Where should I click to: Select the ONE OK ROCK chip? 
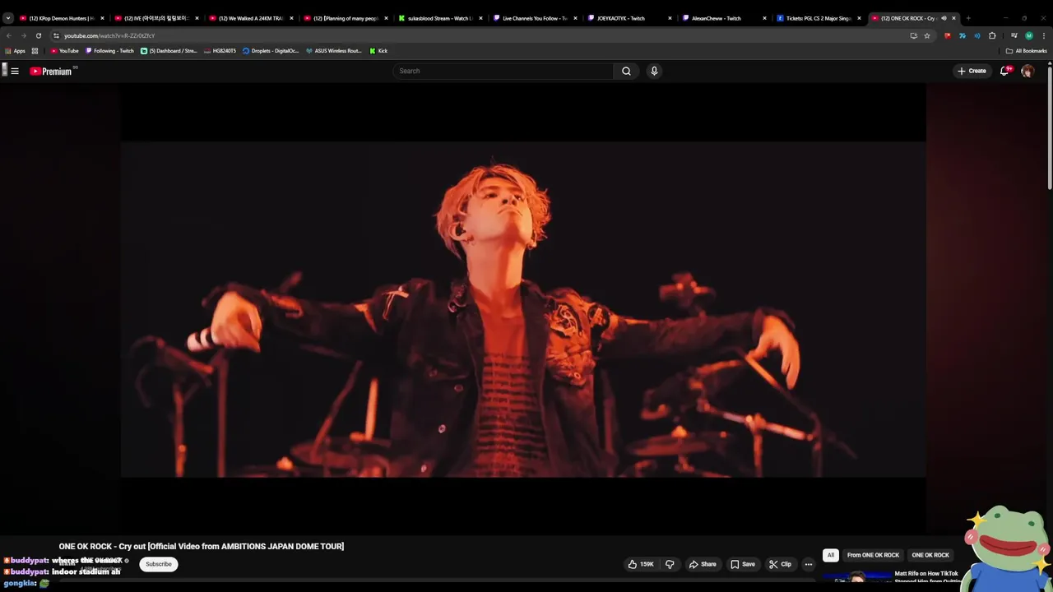tap(930, 555)
